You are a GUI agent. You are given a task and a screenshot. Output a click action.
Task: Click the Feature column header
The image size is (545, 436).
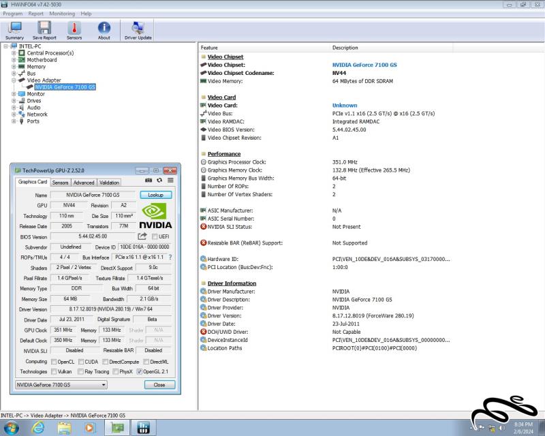pos(264,48)
